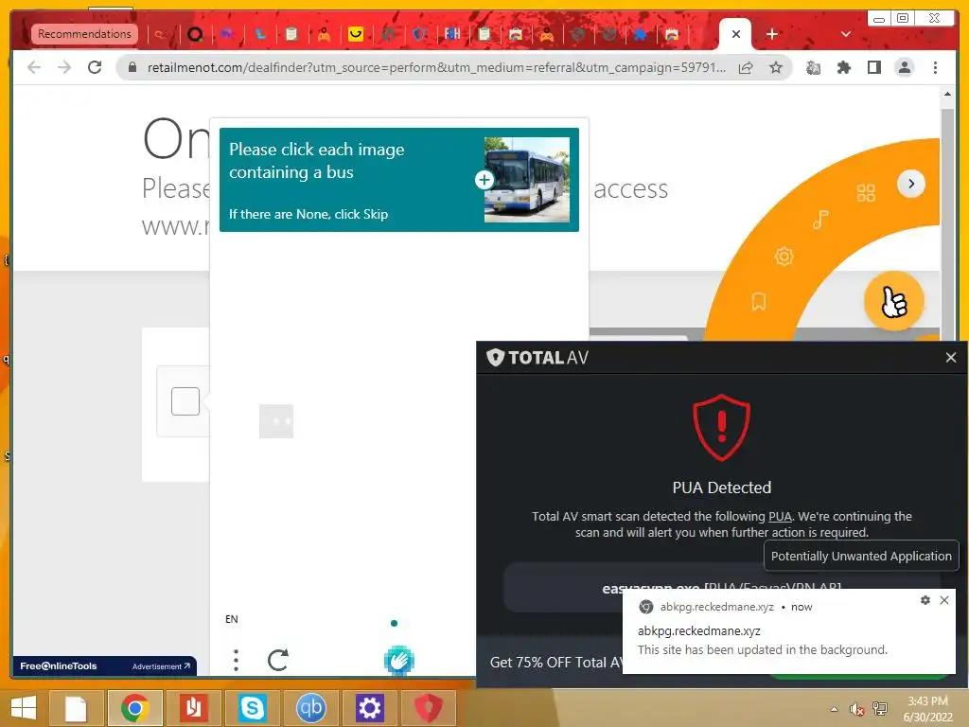Switch to the tab with the black circle icon
The height and width of the screenshot is (727, 969).
(x=195, y=34)
